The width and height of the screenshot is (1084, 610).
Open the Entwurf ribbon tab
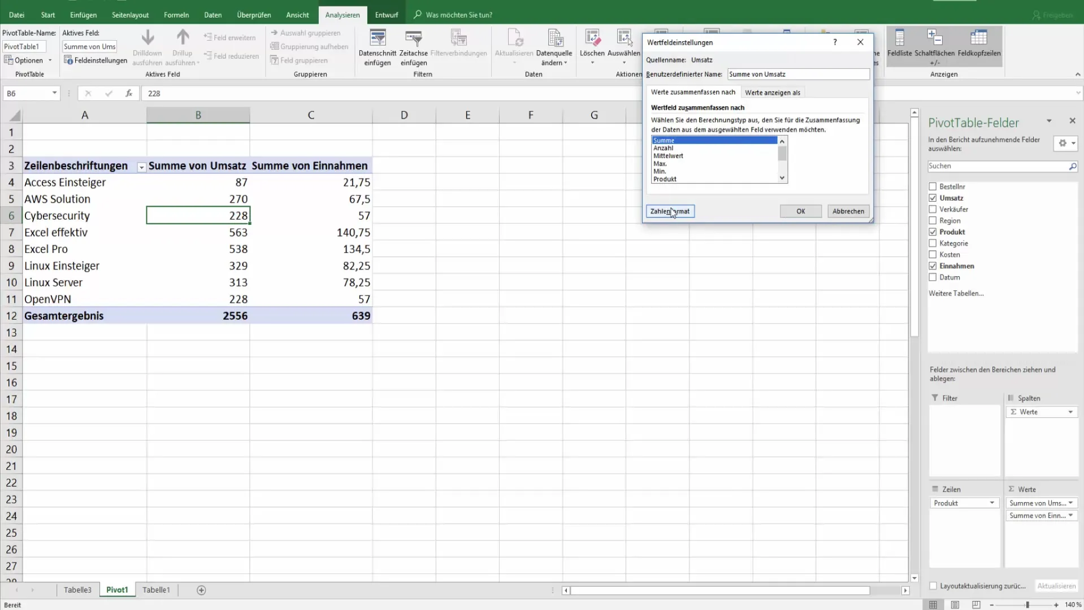(387, 15)
